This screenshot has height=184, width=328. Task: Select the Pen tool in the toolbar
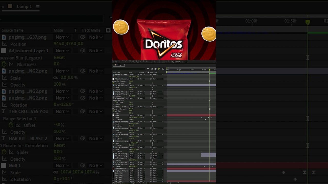point(133,62)
